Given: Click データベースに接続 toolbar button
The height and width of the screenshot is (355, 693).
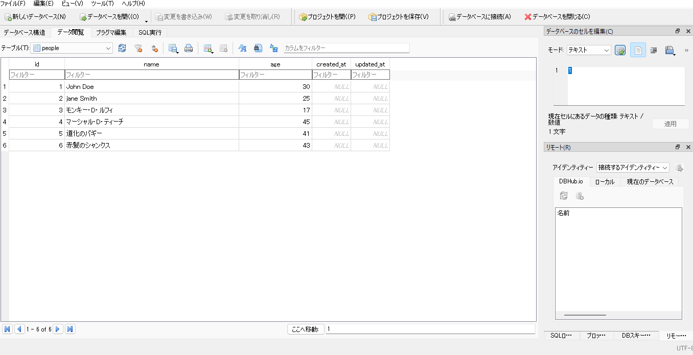Looking at the screenshot, I should click(479, 17).
